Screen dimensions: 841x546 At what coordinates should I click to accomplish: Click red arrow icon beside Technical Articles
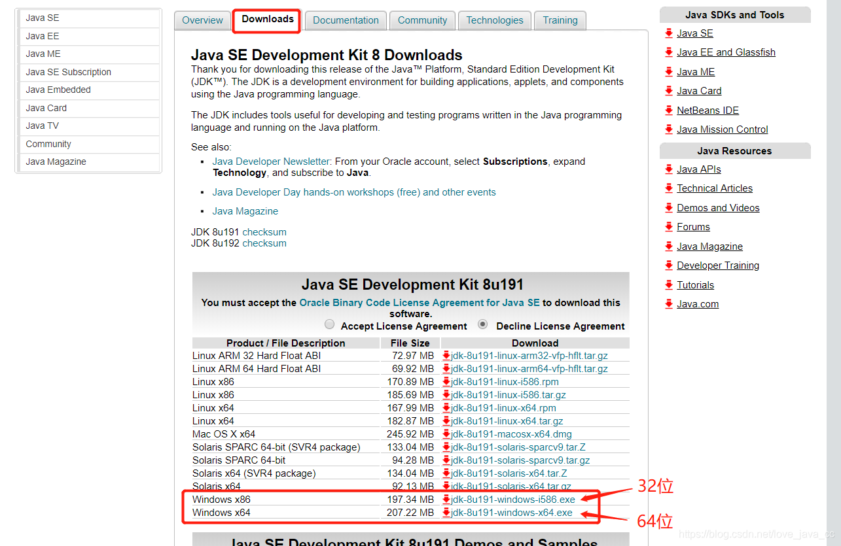668,188
